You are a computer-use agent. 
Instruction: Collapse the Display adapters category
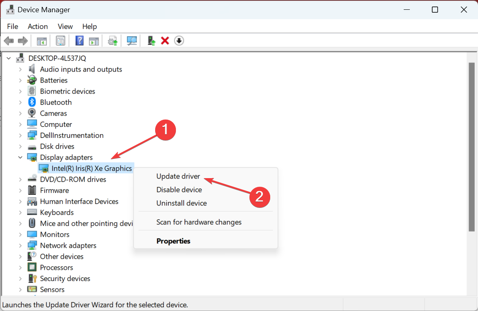pos(20,157)
